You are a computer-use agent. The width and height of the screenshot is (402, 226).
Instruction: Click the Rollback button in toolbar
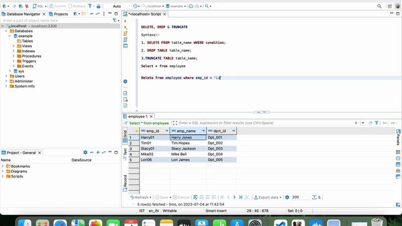point(77,6)
